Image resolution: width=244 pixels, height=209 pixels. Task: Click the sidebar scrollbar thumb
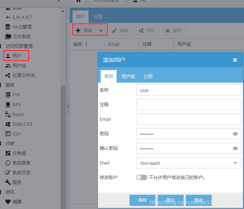63,147
